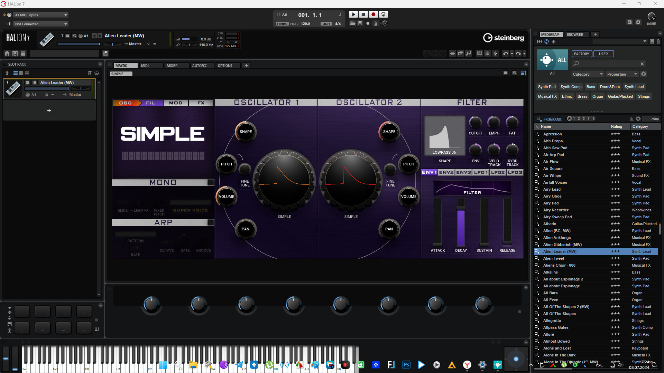664x373 pixels.
Task: Collapse the Slot Rack section arrow
Action: (x=100, y=64)
